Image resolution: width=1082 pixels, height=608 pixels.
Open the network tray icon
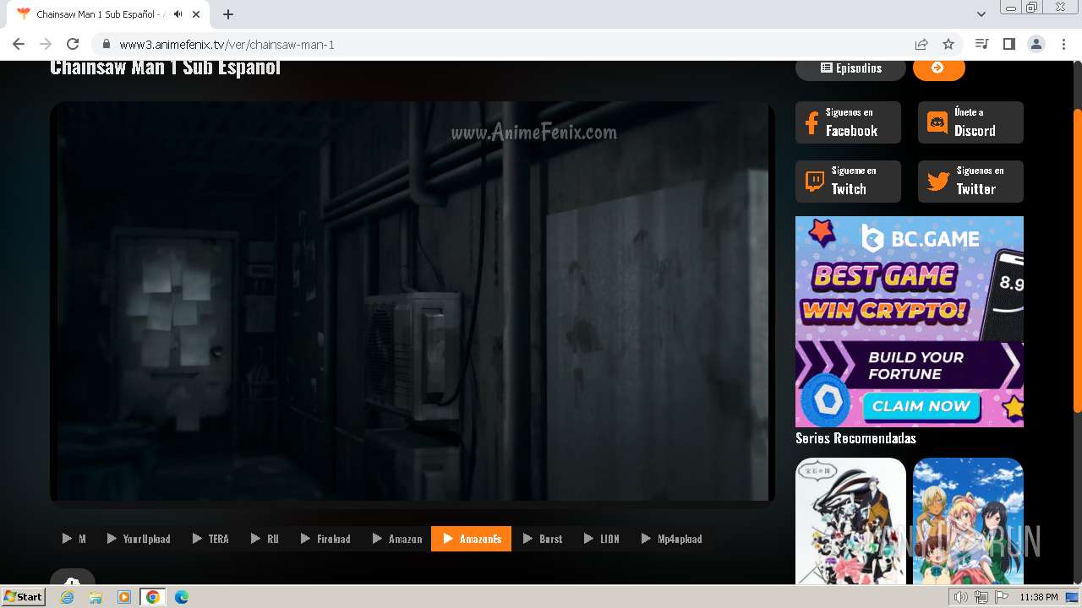click(x=981, y=597)
